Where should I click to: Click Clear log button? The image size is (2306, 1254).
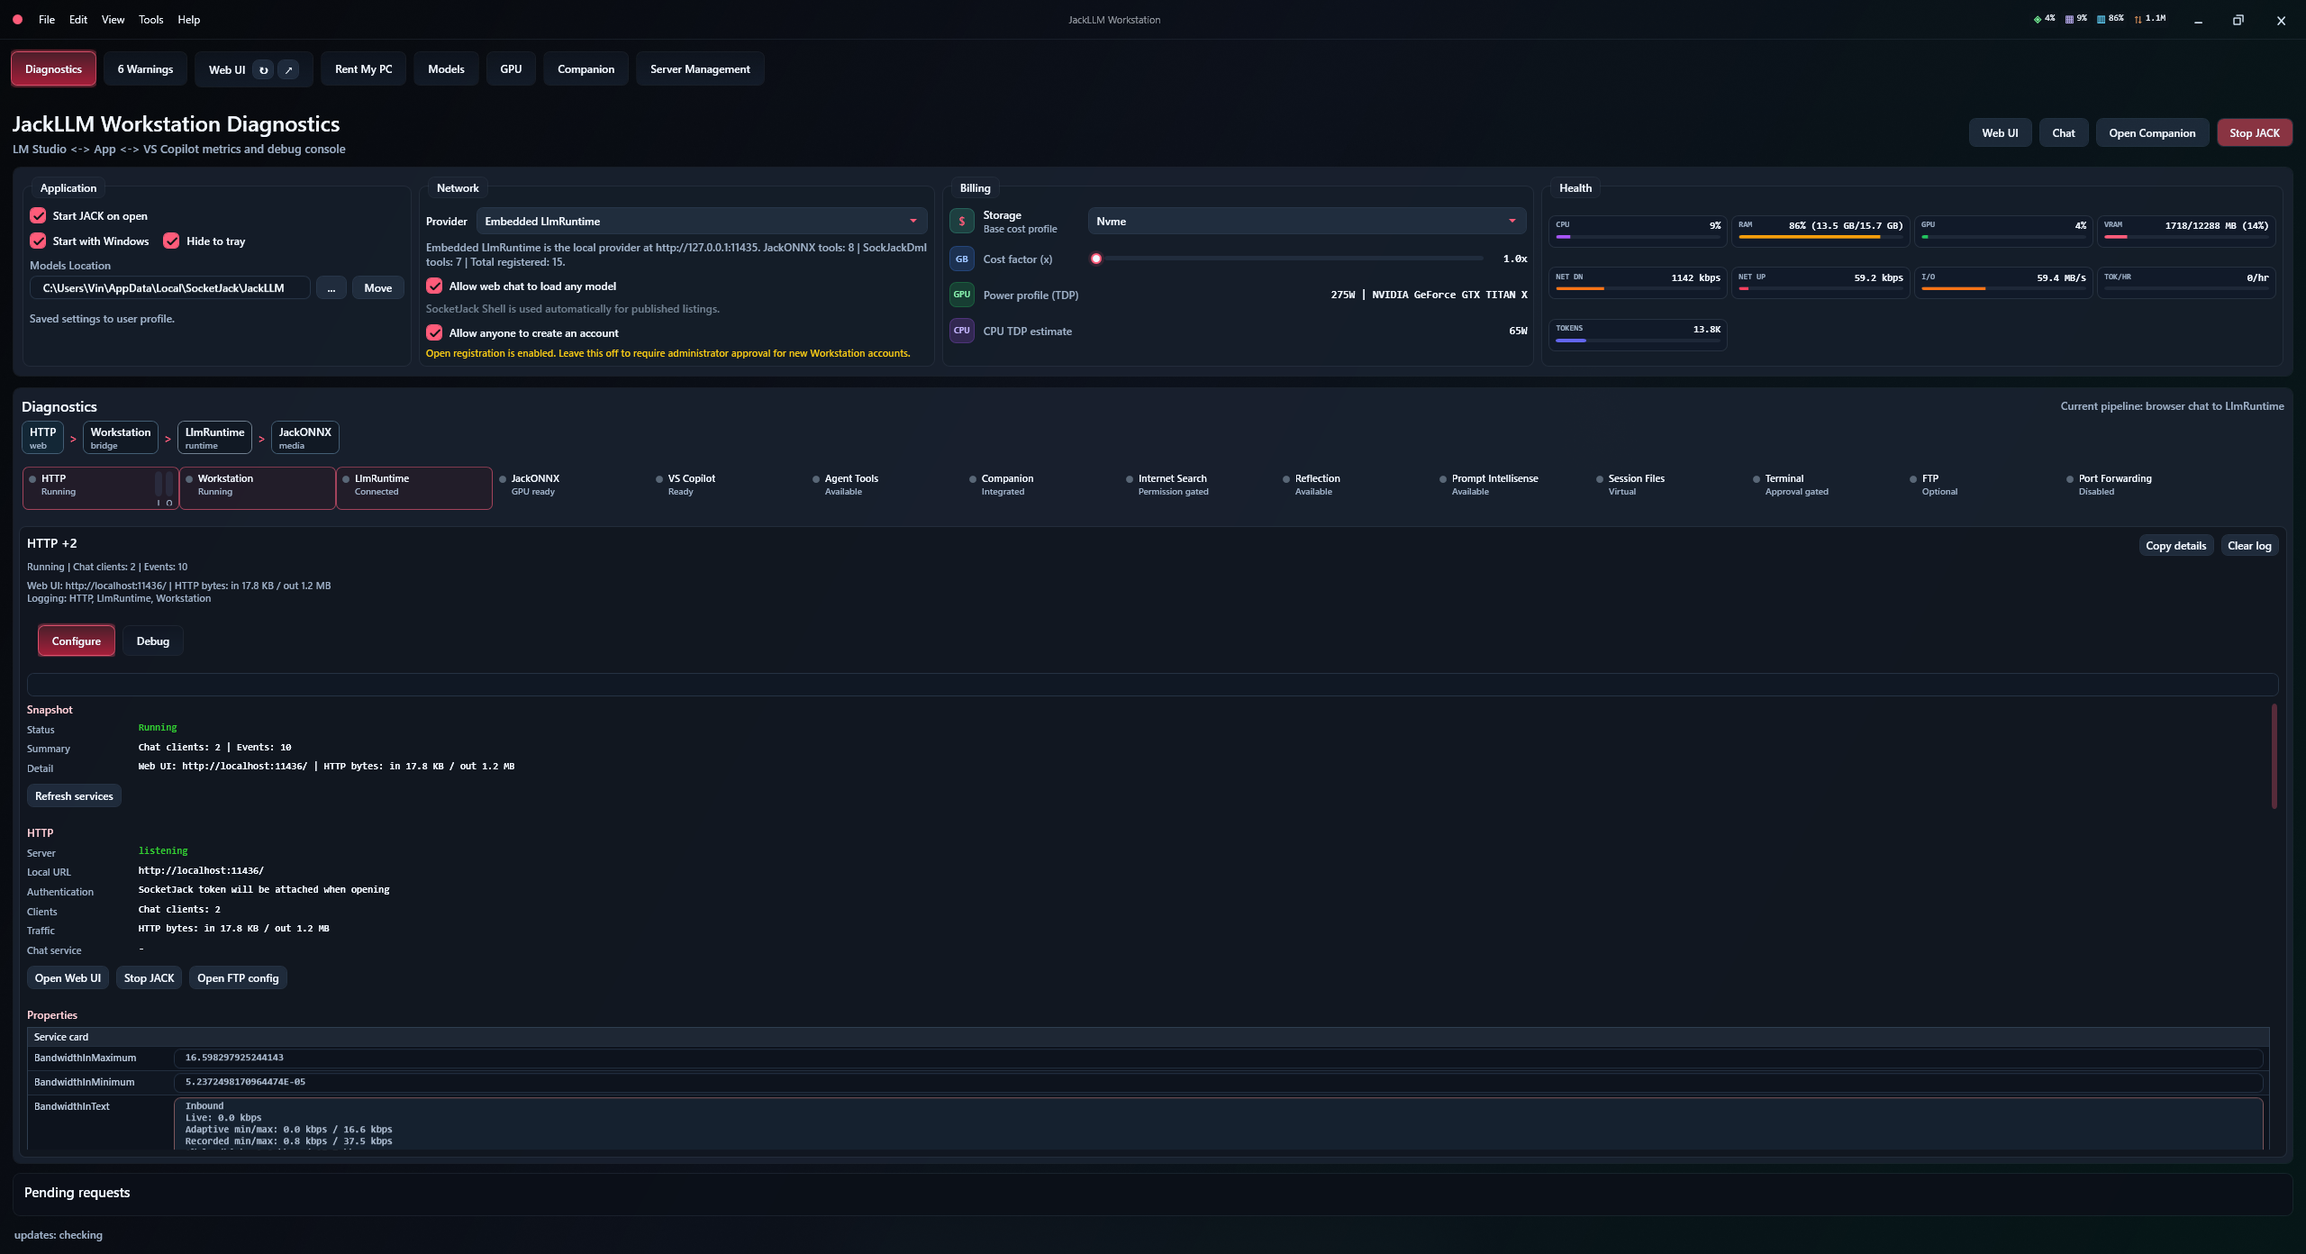point(2249,545)
